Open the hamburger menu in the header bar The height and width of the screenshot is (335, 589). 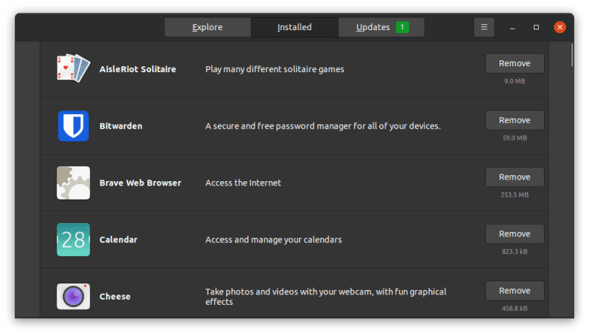484,27
